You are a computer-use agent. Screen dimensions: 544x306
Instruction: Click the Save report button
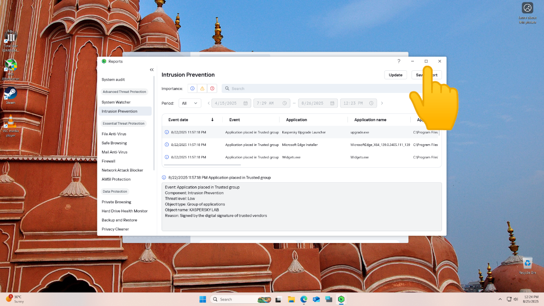click(x=427, y=75)
